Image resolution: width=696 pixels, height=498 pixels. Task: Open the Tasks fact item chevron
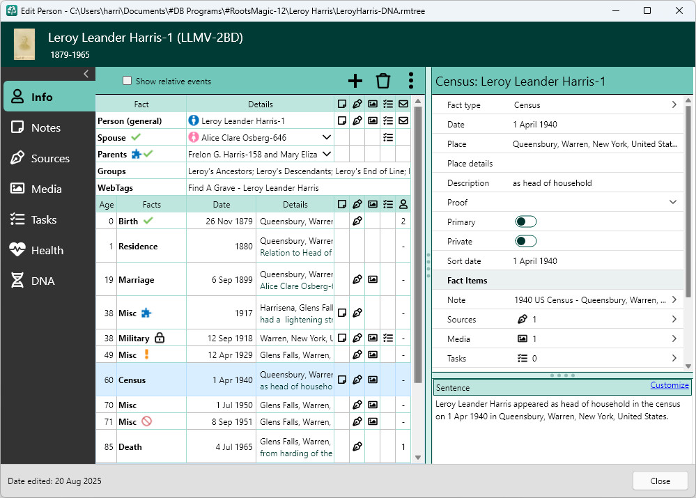click(x=674, y=358)
